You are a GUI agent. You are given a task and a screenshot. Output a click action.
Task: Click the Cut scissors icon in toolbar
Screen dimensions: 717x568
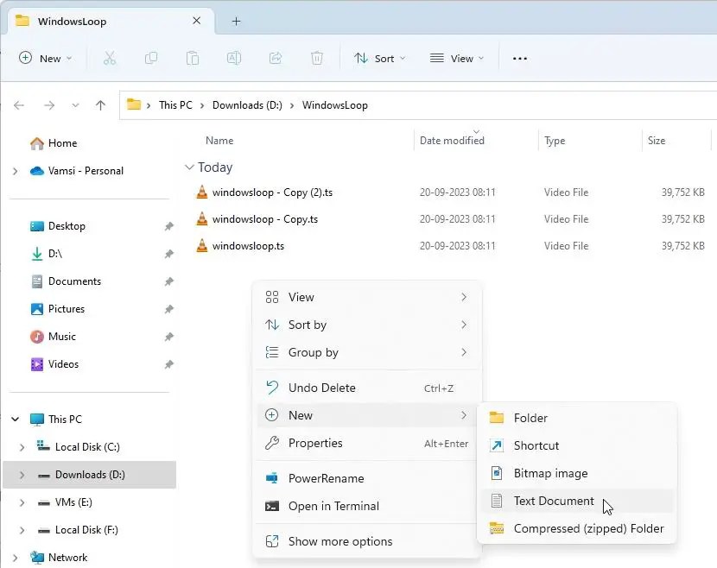tap(110, 58)
